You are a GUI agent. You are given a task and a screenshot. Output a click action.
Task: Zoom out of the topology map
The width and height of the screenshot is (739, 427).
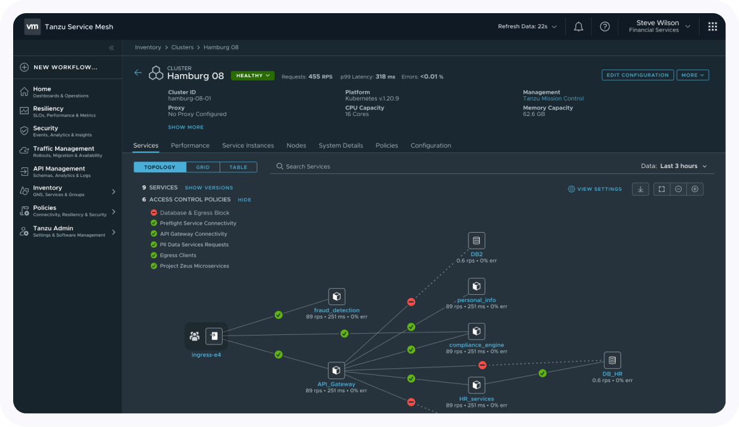[x=678, y=189]
